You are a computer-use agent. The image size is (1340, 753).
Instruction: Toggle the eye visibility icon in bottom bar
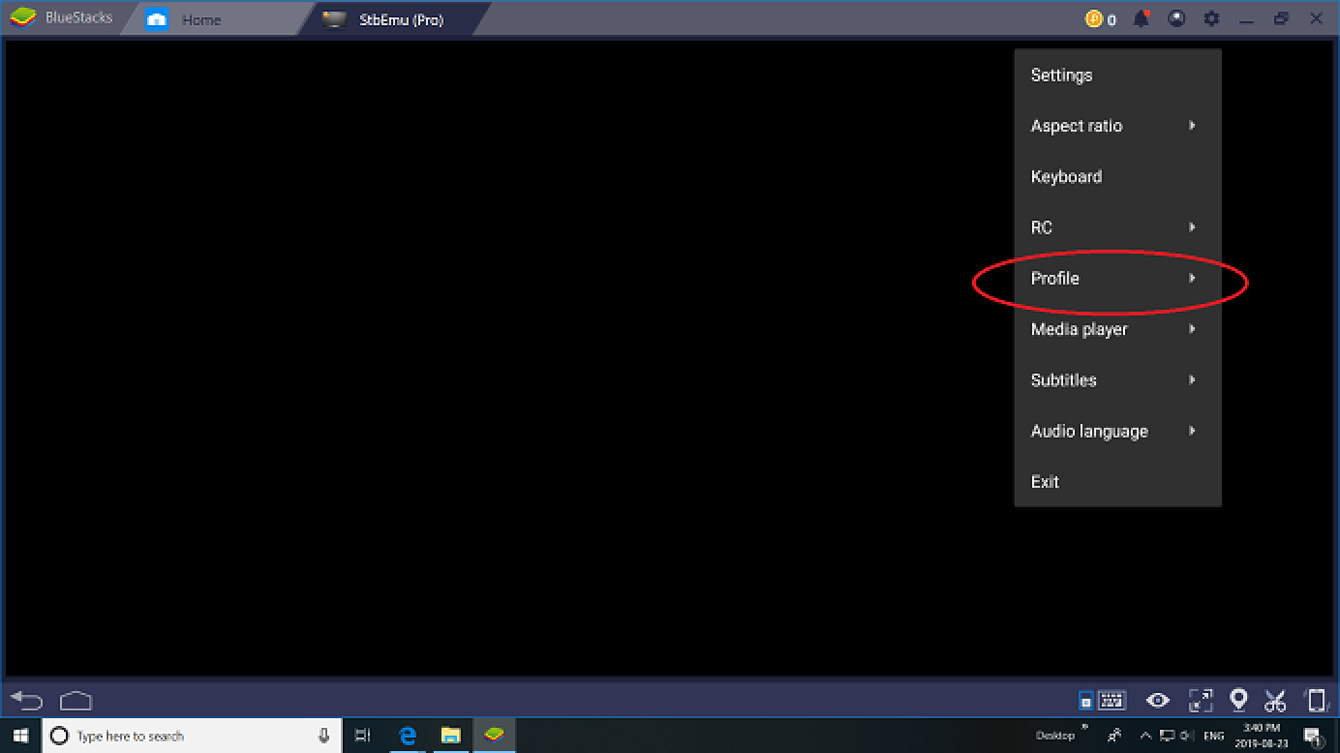(1158, 700)
